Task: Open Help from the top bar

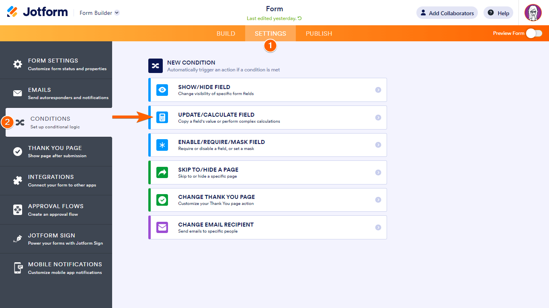Action: point(498,12)
